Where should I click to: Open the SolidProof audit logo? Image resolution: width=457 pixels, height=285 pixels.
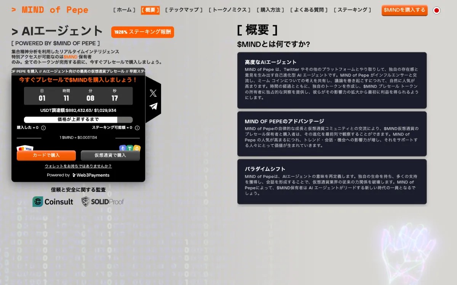tap(102, 202)
